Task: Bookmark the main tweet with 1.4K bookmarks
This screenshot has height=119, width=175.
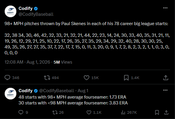Action: (x=126, y=78)
